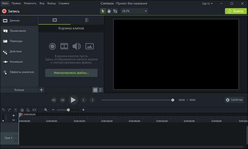This screenshot has width=248, height=149.
Task: Click the paste icon in timeline toolbar
Action: coord(28,110)
